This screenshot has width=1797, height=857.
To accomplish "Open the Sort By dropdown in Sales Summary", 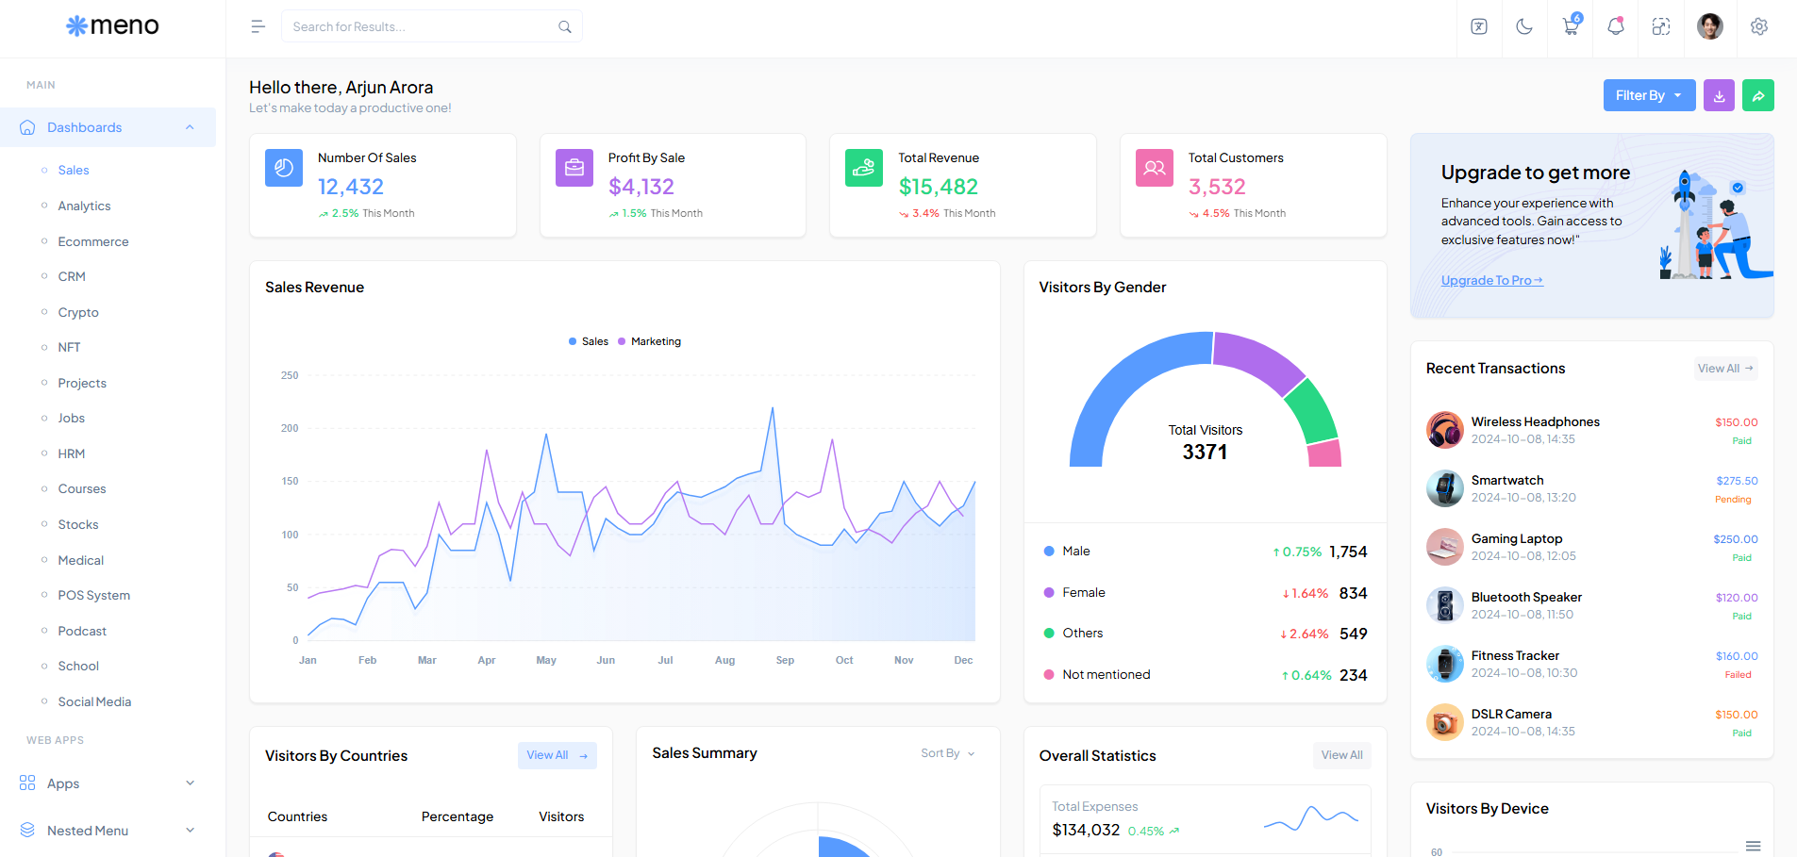I will tap(948, 753).
